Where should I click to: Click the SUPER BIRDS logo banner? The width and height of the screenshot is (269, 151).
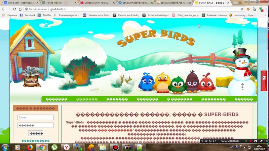(x=156, y=39)
